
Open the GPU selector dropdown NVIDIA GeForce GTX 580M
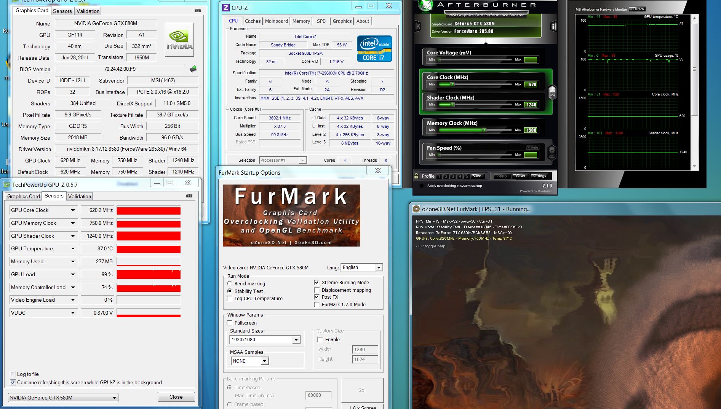pyautogui.click(x=63, y=398)
